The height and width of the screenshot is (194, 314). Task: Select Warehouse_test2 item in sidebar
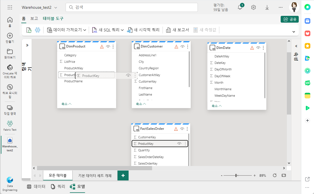coord(10,144)
